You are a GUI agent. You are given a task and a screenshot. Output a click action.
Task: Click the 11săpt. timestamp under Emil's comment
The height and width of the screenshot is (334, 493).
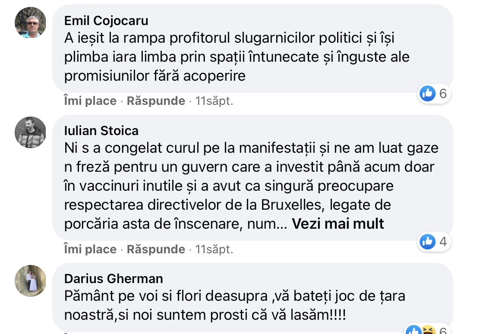coord(214,101)
